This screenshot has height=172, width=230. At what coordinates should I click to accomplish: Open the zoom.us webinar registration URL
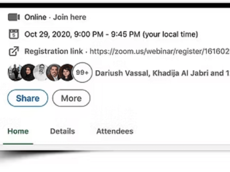pos(160,51)
